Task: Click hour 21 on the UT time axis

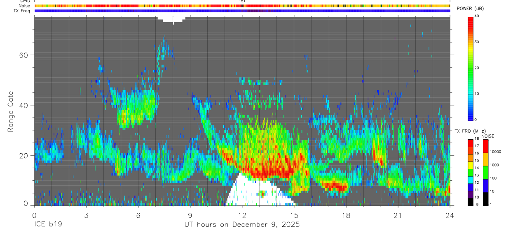Action: 398,215
